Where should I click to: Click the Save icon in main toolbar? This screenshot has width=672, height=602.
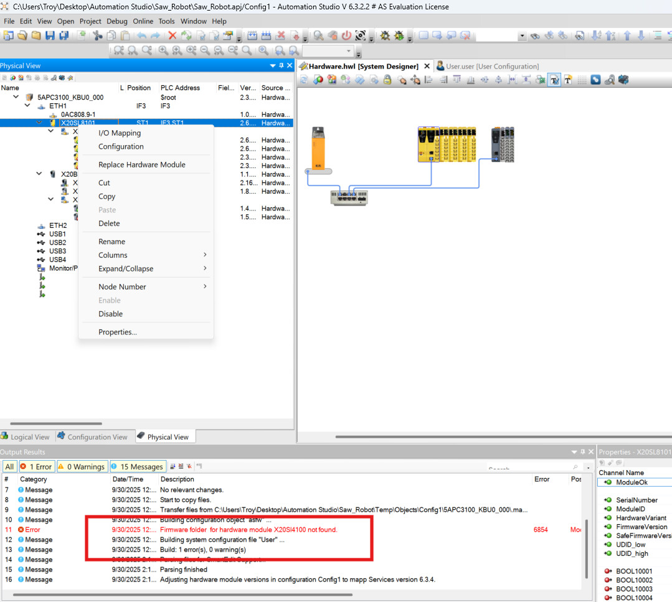49,35
